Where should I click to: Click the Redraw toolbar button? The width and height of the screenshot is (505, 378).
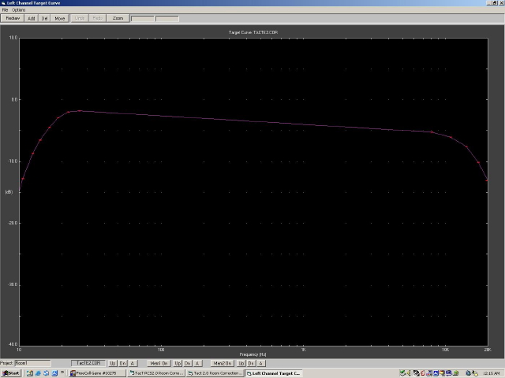[13, 18]
